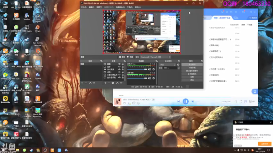Hide the first source using its eye icon
Viewport: 273px width, 153px height.
coord(119,64)
